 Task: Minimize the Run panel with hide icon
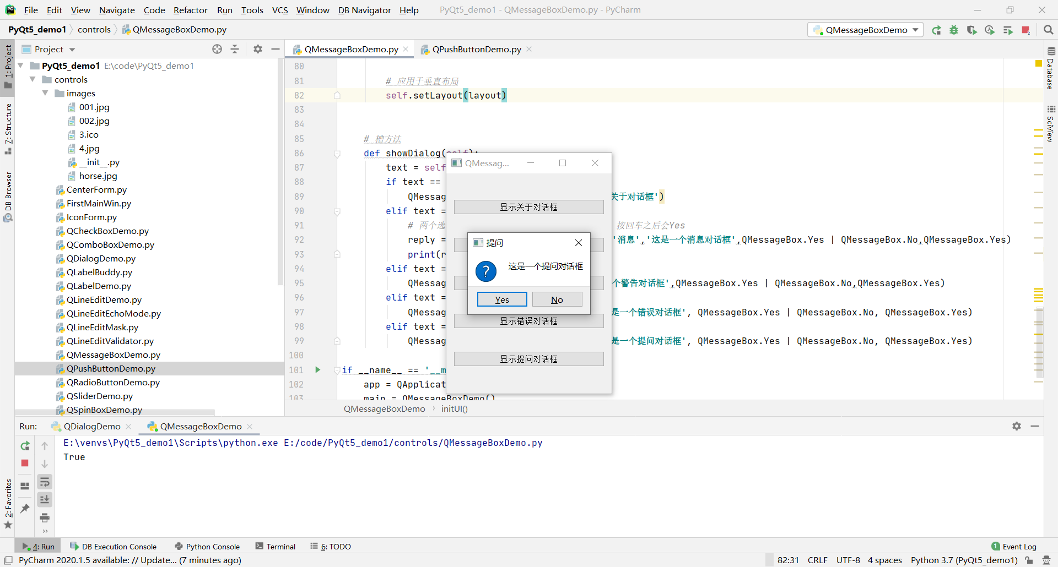tap(1035, 426)
